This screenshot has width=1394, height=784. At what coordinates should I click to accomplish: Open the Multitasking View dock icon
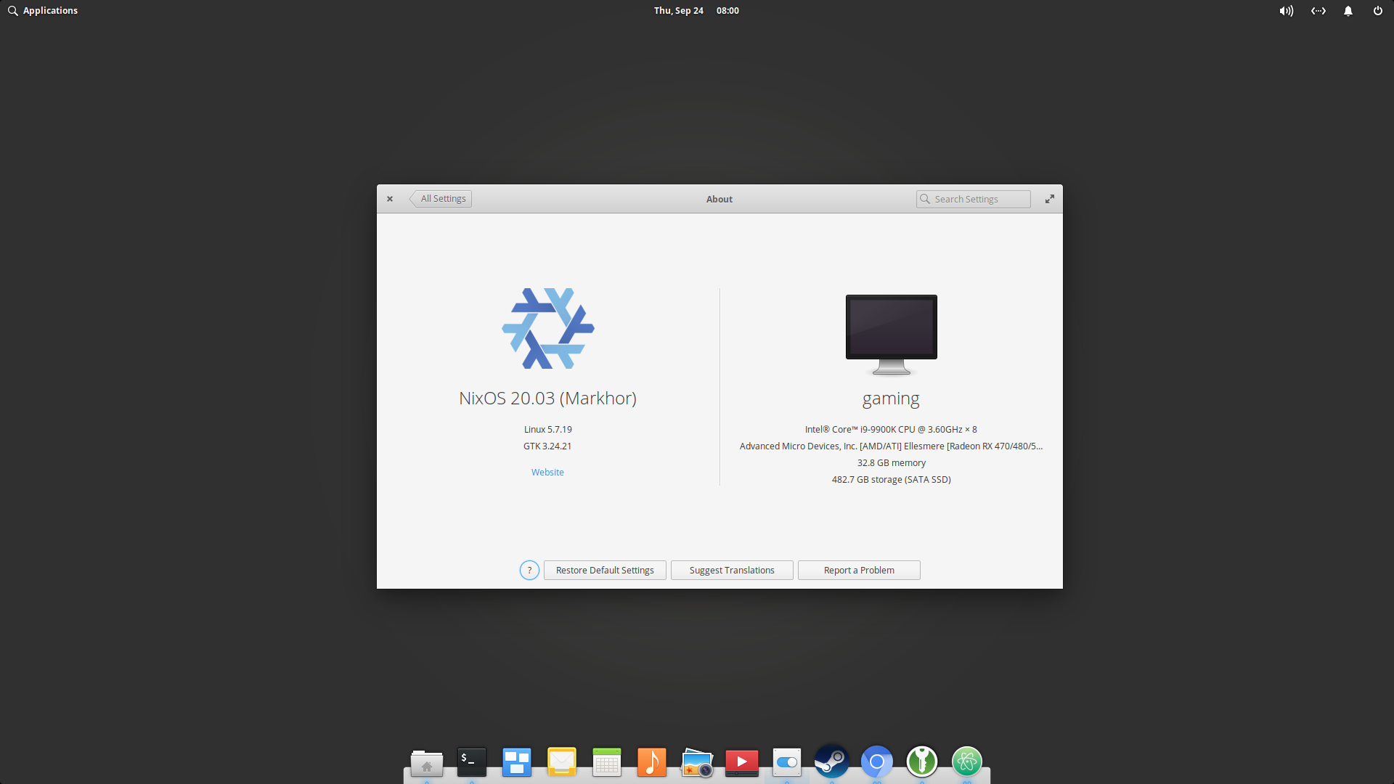tap(517, 762)
